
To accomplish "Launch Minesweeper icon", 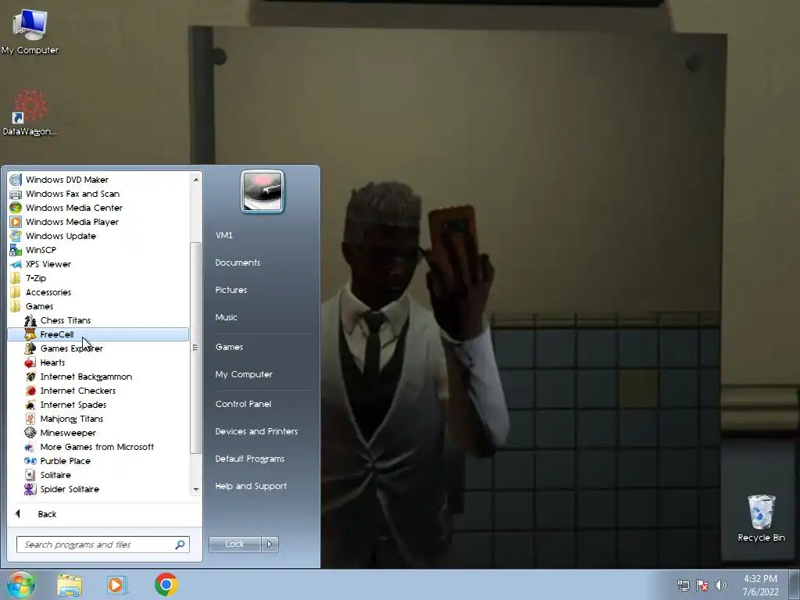I will pos(30,433).
